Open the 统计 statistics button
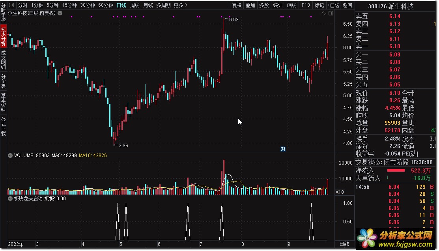This screenshot has height=251, width=439. 278,5
